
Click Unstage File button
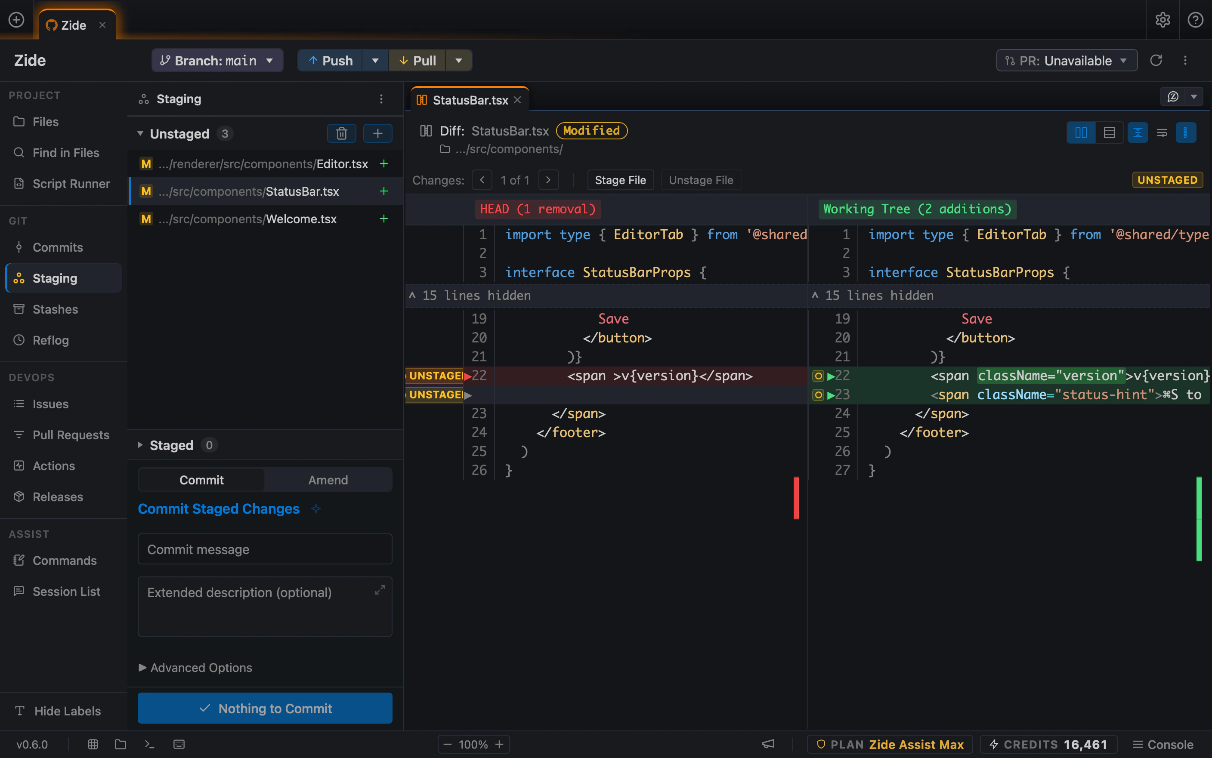tap(701, 180)
